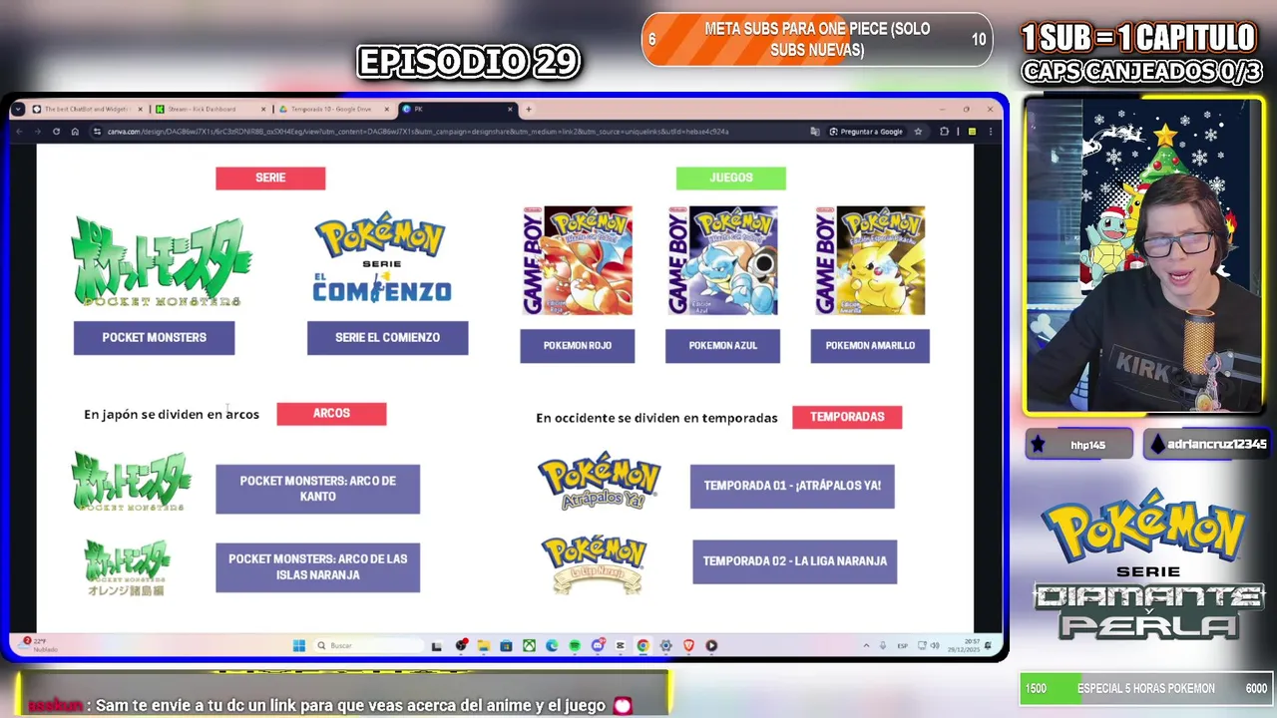Viewport: 1277px width, 718px height.
Task: Open the tab search dropdown
Action: pyautogui.click(x=20, y=109)
